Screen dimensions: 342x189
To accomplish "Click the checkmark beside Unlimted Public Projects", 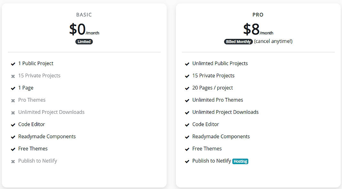I will (x=187, y=64).
